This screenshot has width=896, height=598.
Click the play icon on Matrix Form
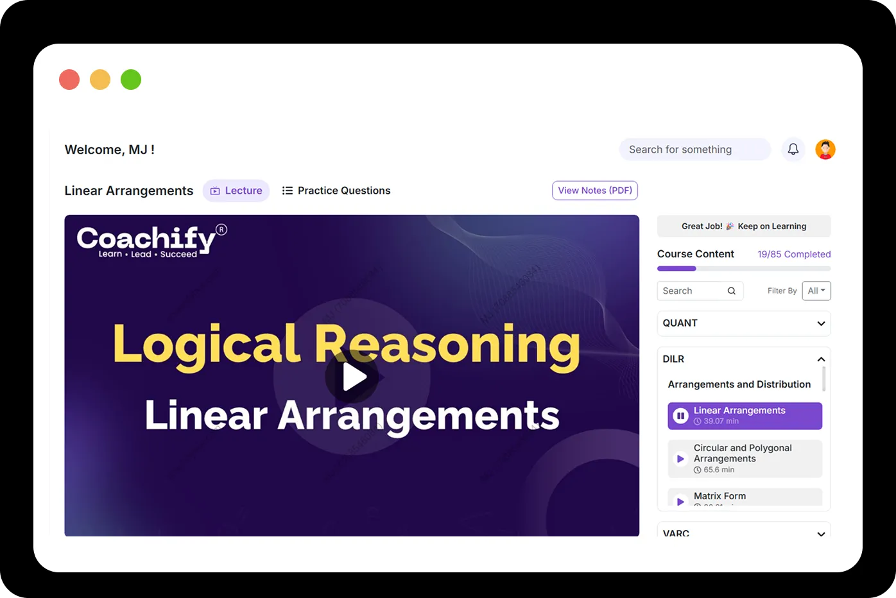680,501
